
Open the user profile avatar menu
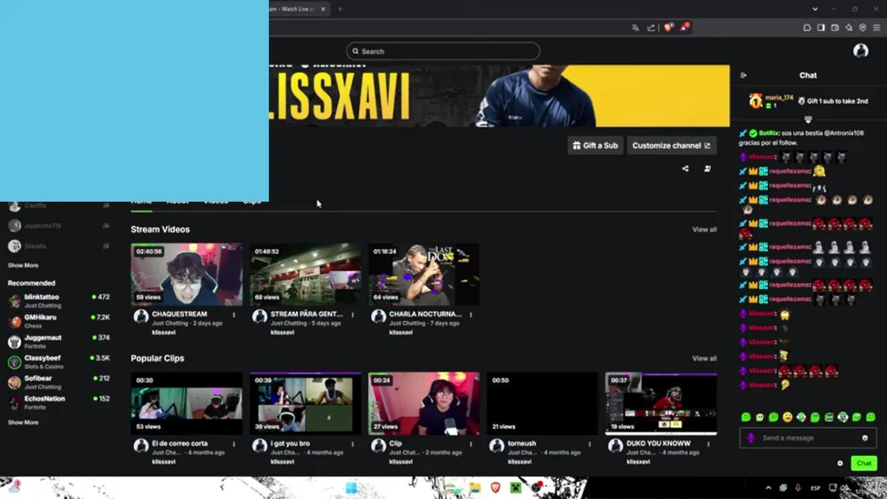(861, 51)
